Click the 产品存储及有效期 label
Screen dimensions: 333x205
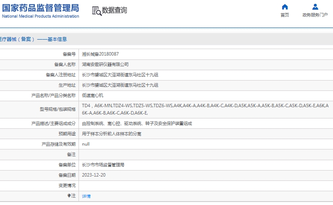[x=59, y=144]
